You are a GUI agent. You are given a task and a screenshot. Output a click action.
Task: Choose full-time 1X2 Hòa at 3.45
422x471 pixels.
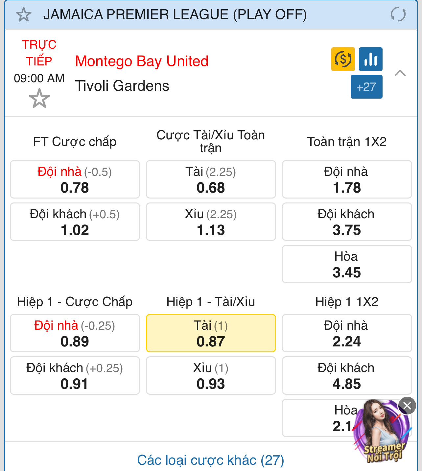(x=347, y=264)
